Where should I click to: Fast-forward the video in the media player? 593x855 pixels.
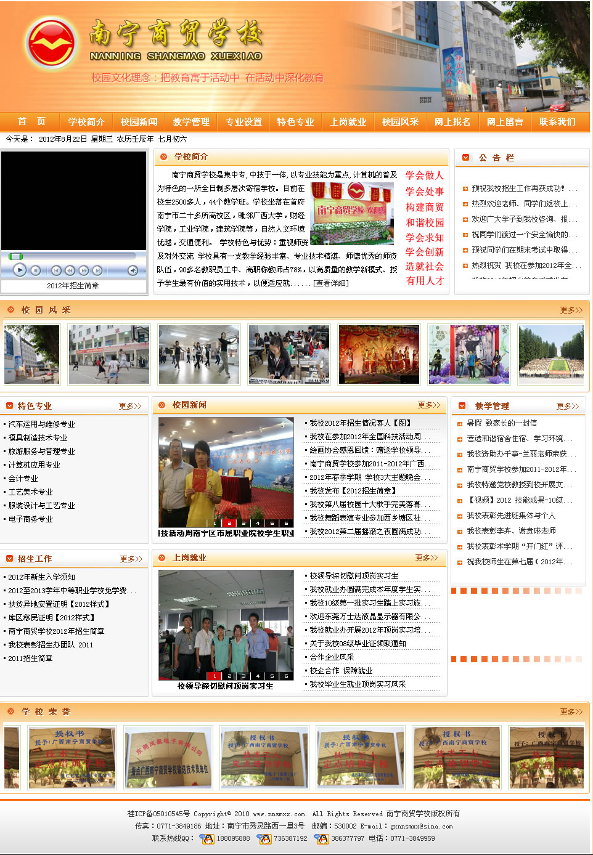(x=84, y=270)
